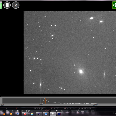Click the brightest galaxy in the image
Viewport: 116px width, 116px height.
point(81,71)
